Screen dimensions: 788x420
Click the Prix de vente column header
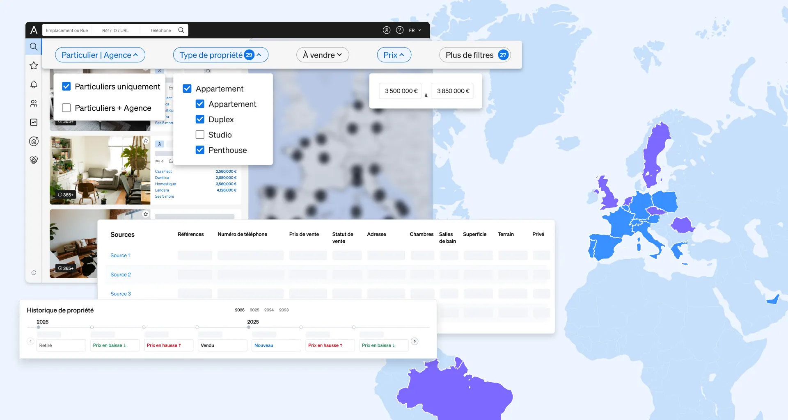[304, 235]
